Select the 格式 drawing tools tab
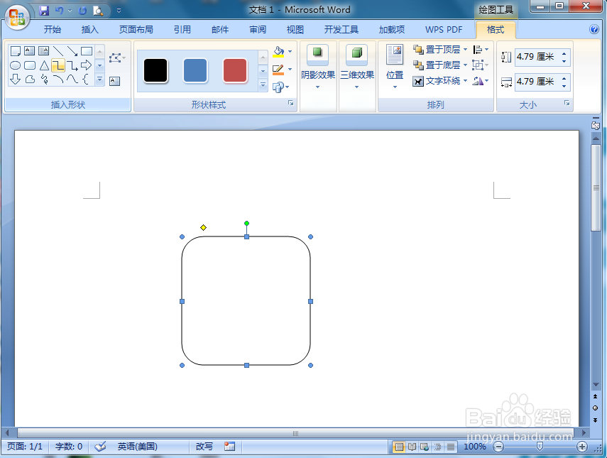 tap(496, 29)
